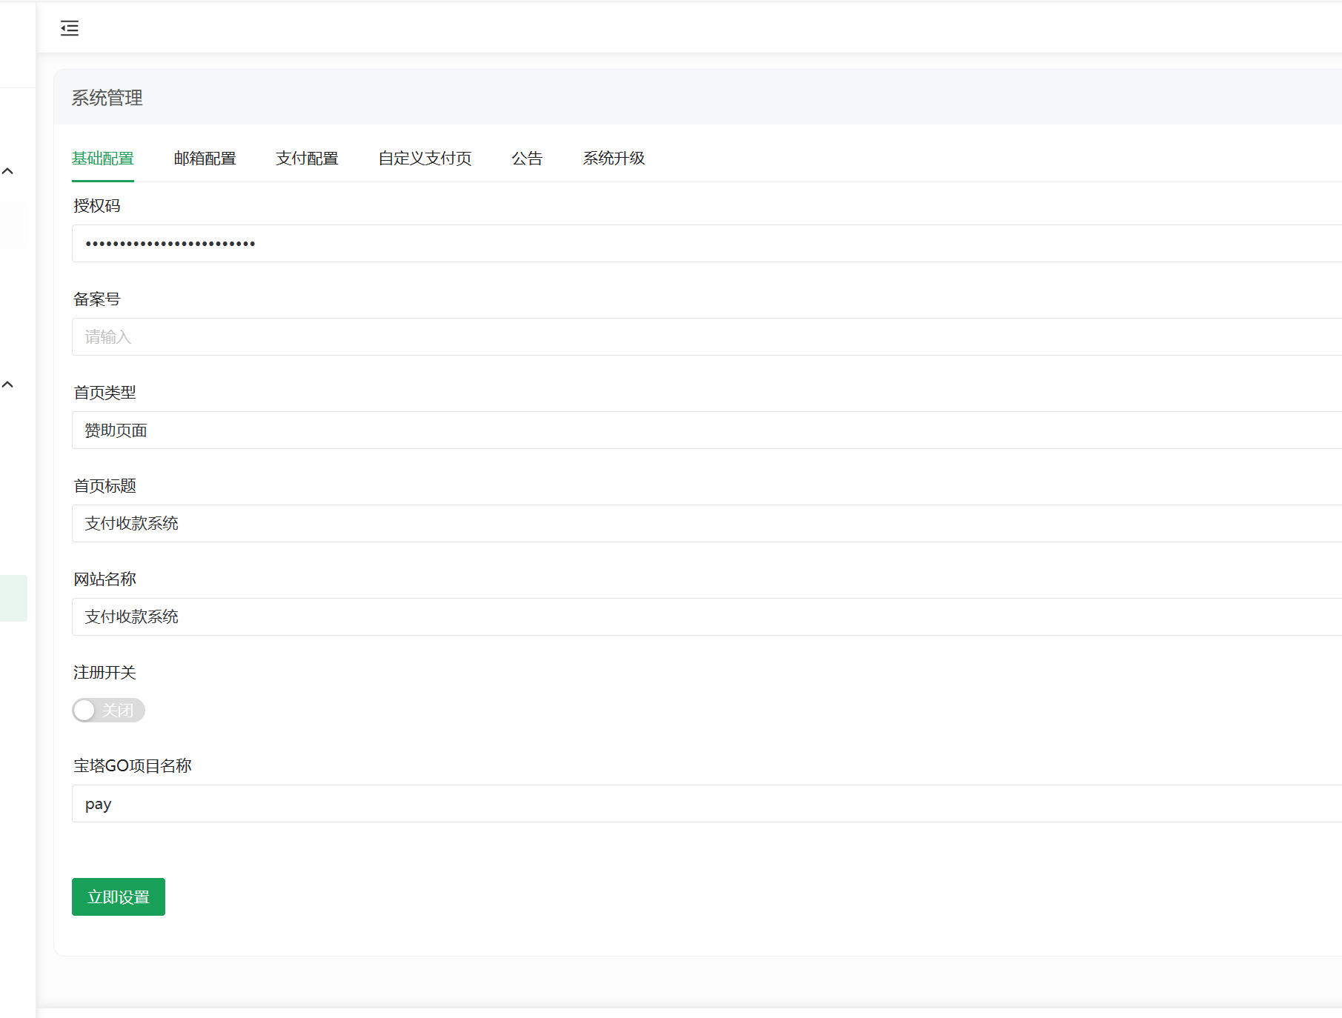The width and height of the screenshot is (1342, 1018).
Task: Click the sidebar collapse menu icon
Action: (70, 28)
